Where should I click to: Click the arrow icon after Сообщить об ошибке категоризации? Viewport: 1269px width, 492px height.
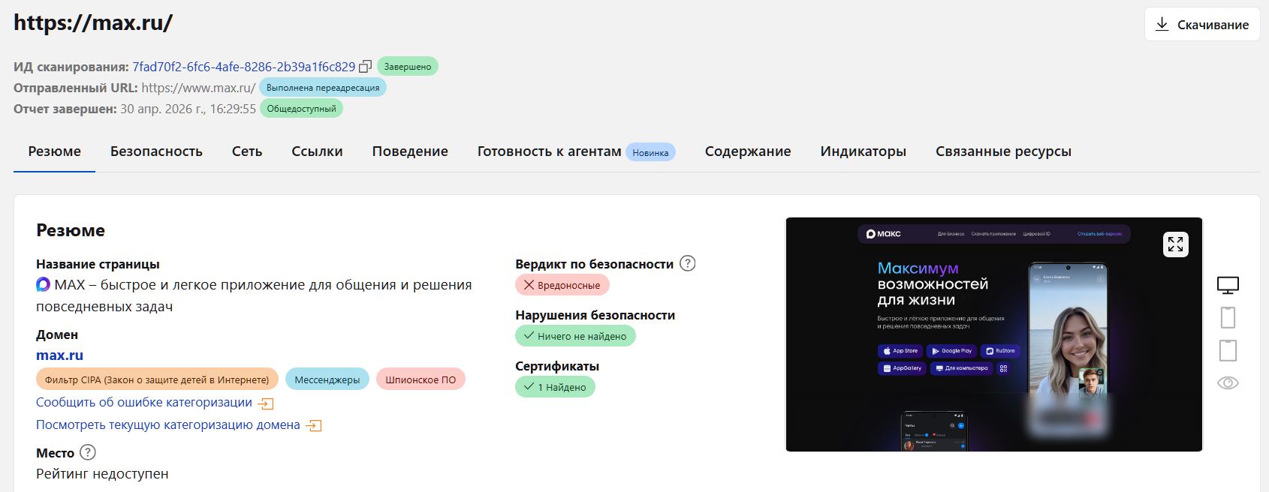tap(266, 403)
